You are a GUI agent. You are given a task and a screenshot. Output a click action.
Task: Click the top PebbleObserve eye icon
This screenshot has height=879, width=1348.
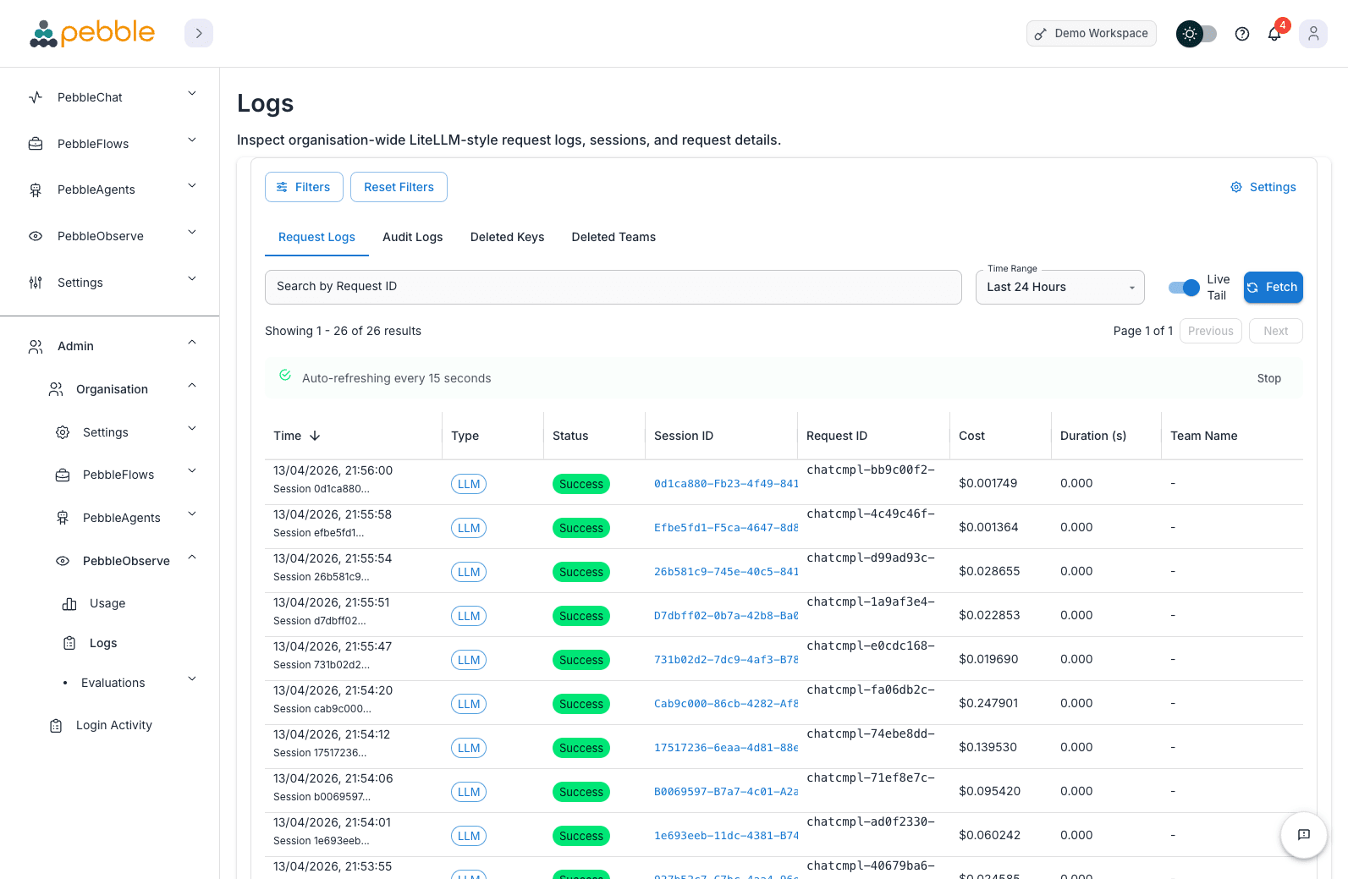36,236
